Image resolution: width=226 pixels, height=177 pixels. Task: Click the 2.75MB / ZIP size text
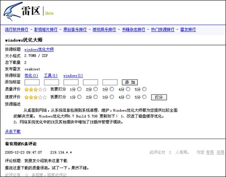(36, 56)
